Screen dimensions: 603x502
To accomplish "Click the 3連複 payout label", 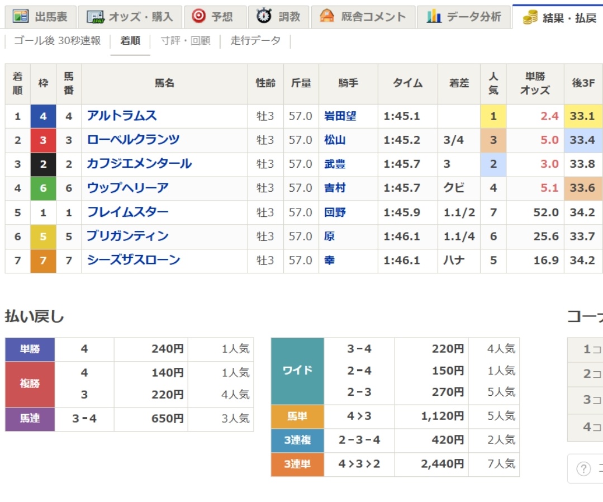I will click(x=298, y=441).
